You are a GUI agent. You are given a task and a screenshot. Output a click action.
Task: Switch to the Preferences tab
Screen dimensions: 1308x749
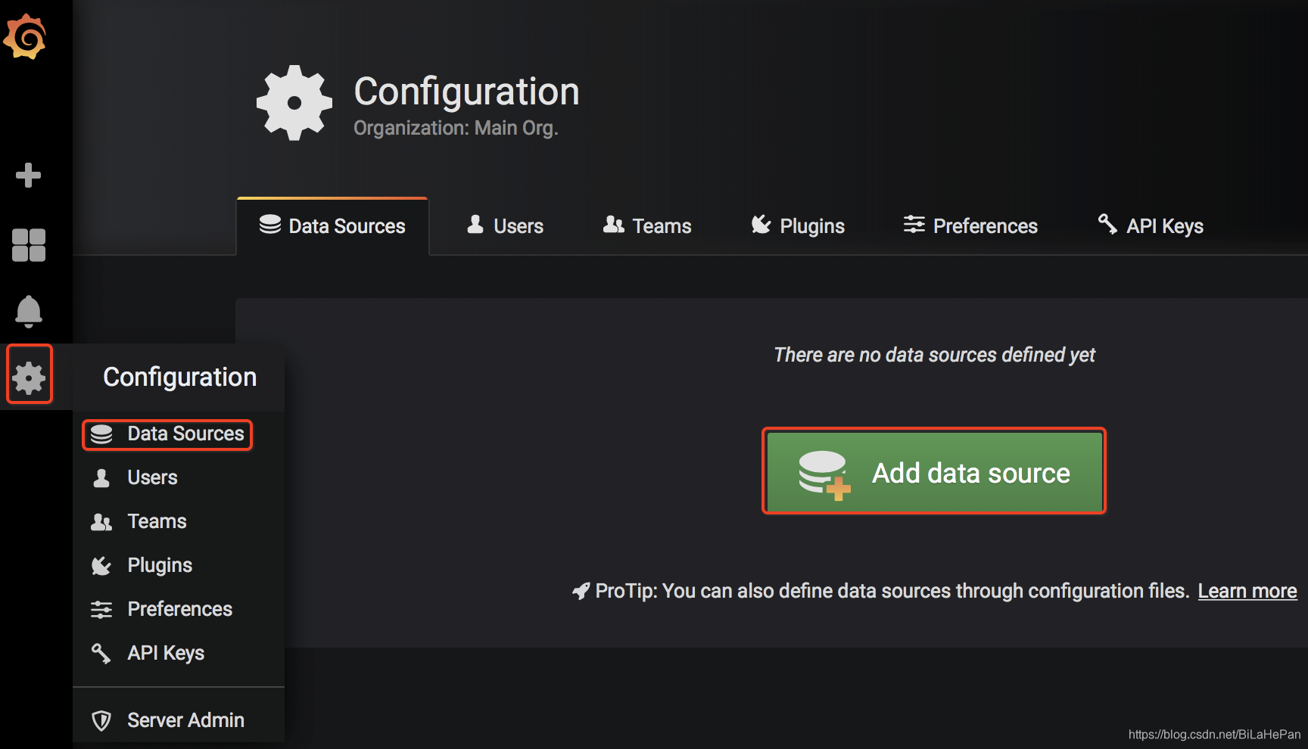tap(970, 226)
